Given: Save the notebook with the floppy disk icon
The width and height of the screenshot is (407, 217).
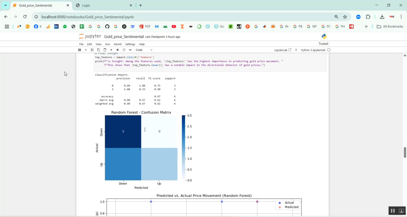Looking at the screenshot, I should 80,50.
